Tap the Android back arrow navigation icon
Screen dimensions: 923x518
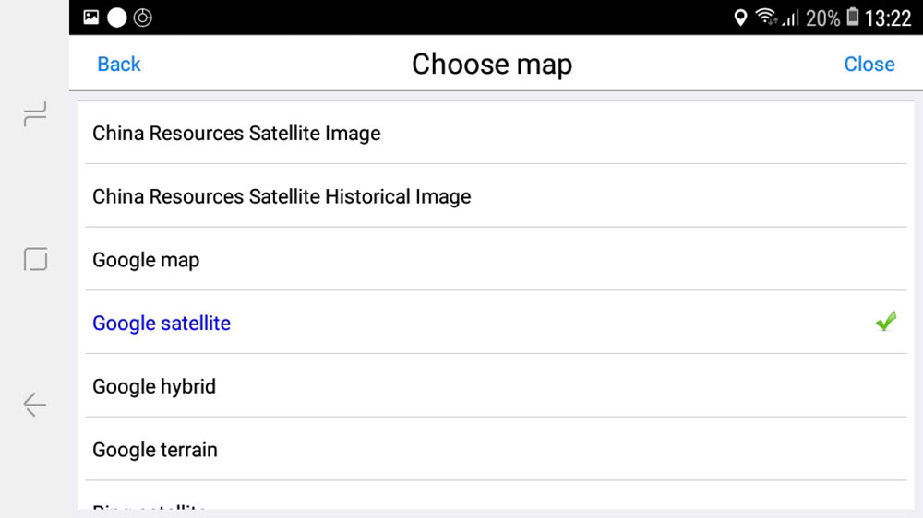(x=35, y=405)
